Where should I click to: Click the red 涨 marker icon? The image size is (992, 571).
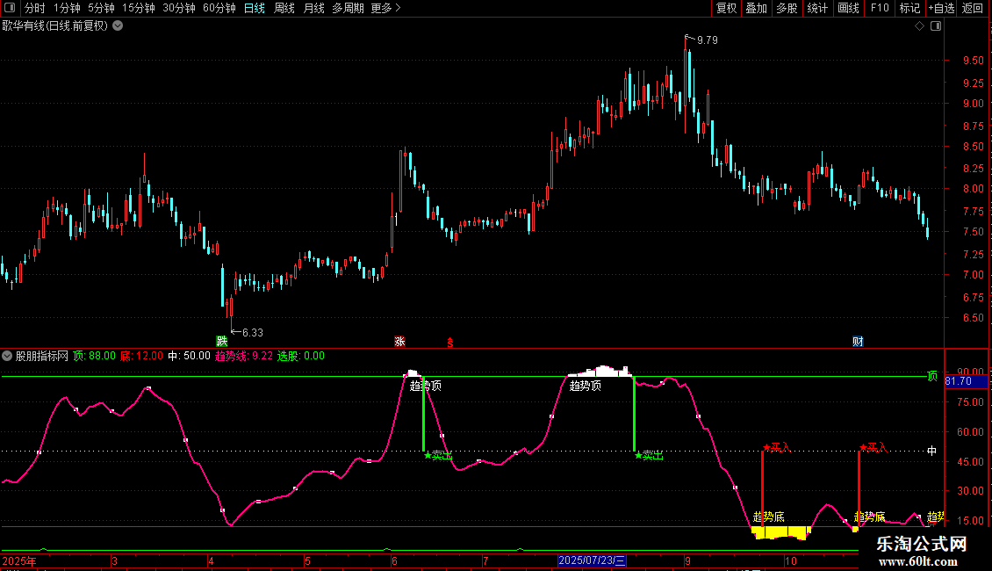coord(399,341)
